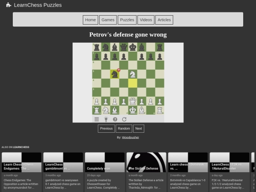Select the white knight on e5

pyautogui.click(x=133, y=74)
